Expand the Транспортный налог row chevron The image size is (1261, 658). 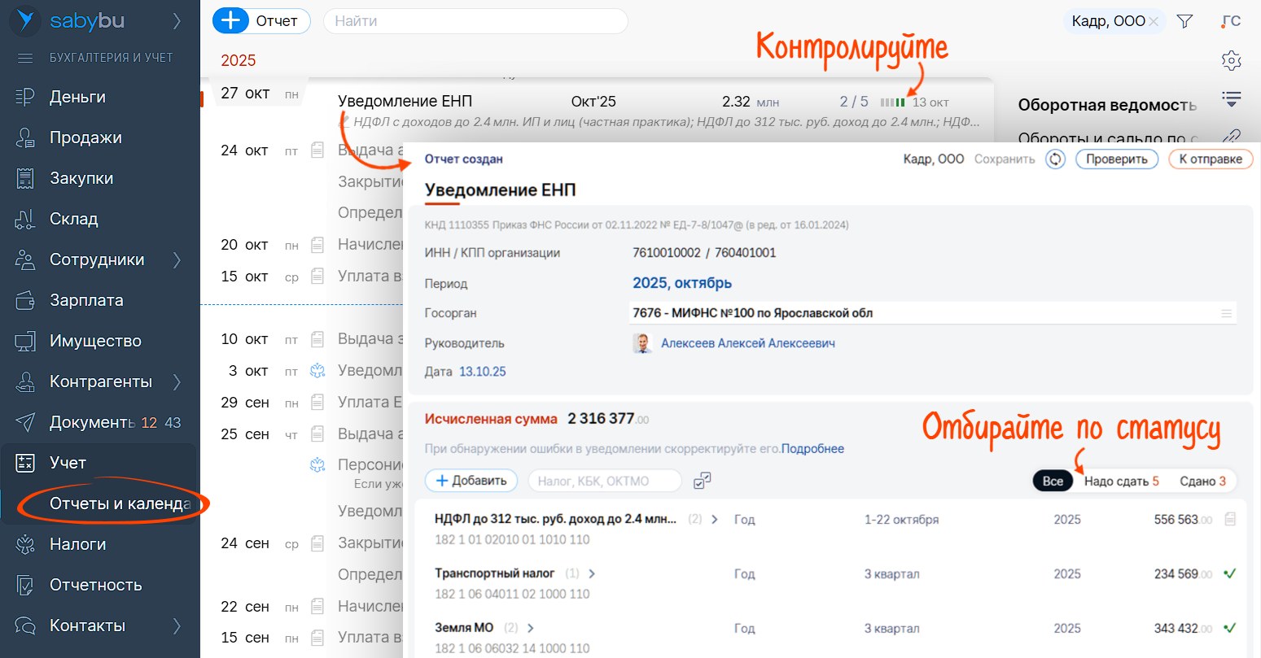coord(592,573)
